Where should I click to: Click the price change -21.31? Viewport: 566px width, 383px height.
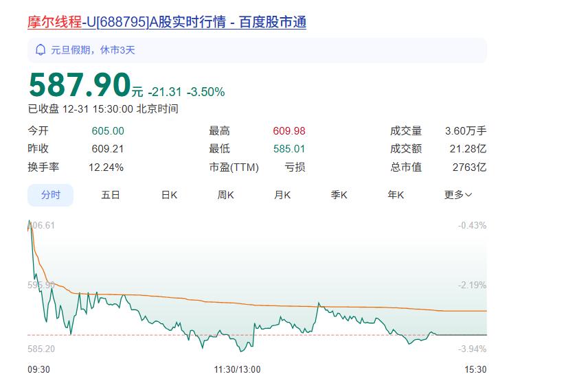pos(165,92)
